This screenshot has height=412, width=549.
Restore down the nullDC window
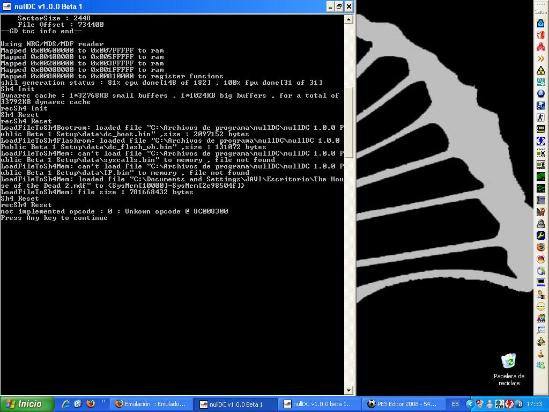click(339, 6)
